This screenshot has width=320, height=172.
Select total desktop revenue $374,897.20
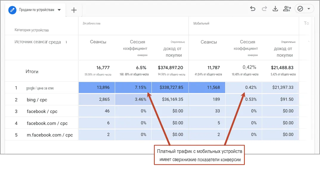point(170,68)
